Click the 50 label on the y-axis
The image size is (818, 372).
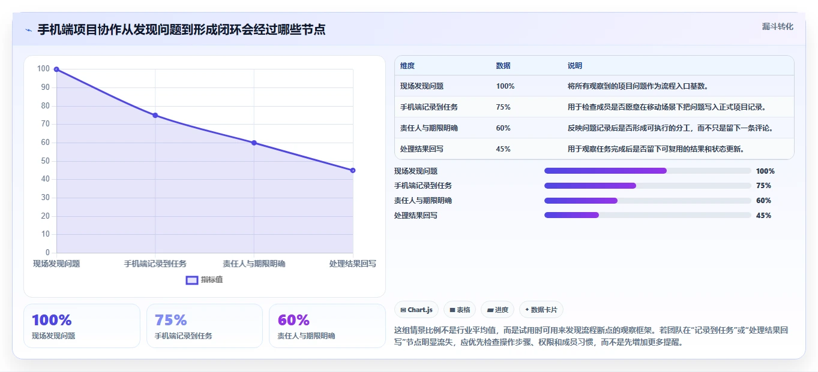(x=46, y=161)
